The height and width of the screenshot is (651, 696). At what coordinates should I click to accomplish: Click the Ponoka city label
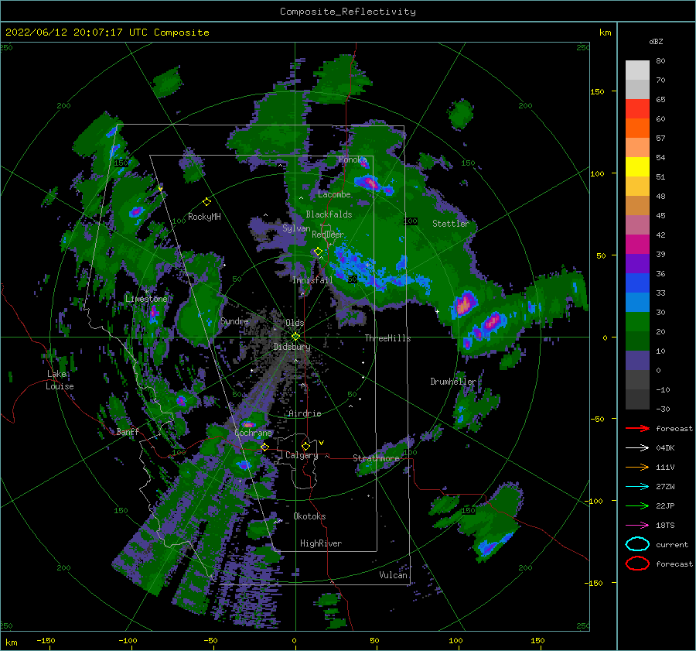pos(353,159)
